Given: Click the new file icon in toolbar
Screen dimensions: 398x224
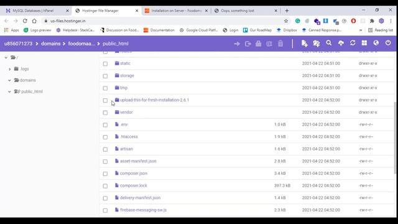Looking at the screenshot, I should (x=304, y=44).
